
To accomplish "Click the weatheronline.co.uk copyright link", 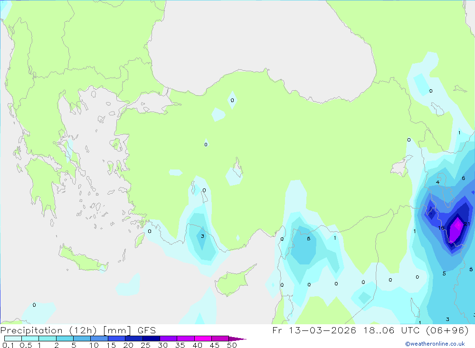I will pyautogui.click(x=435, y=344).
